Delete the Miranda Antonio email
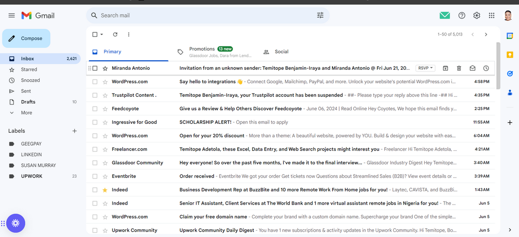This screenshot has height=237, width=519. coord(459,68)
